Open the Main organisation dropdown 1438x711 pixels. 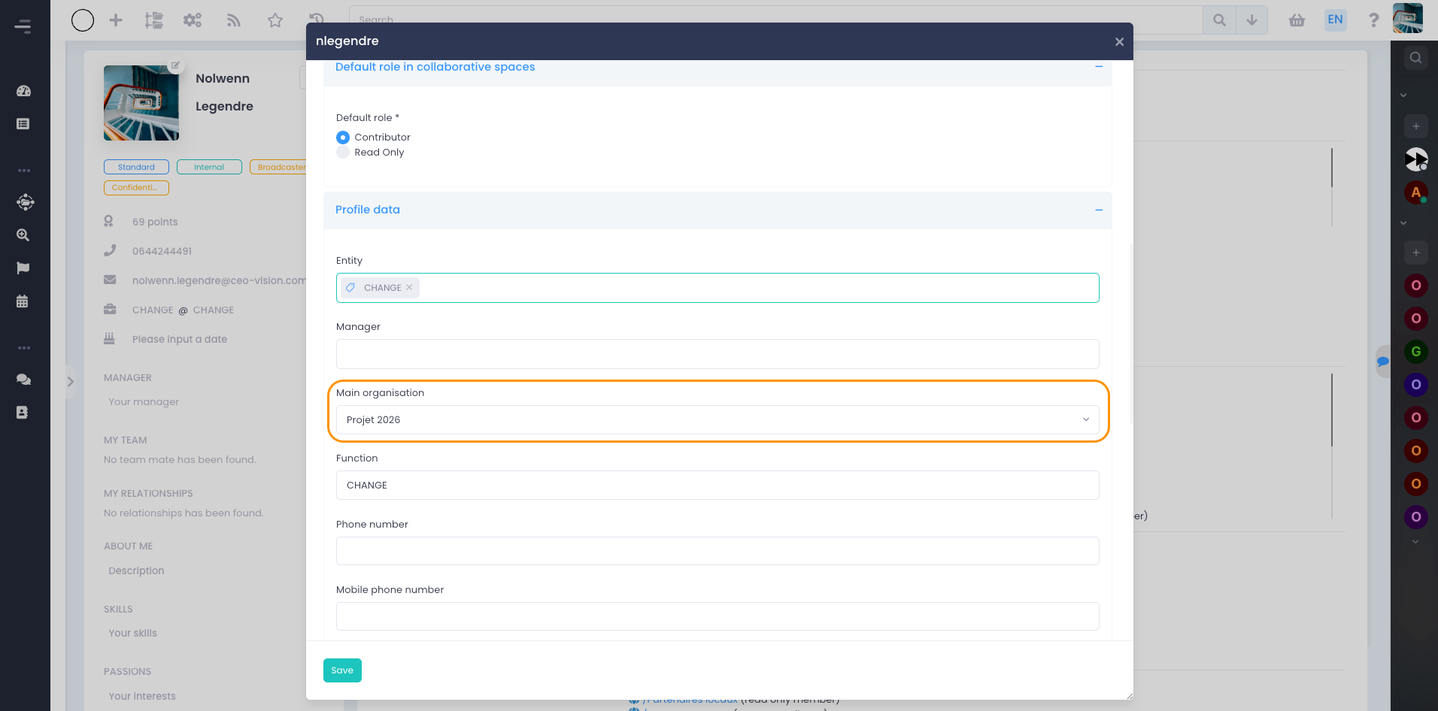717,419
